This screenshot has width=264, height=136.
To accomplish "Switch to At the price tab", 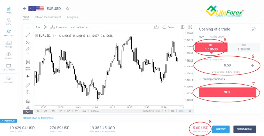I will click(217, 37).
